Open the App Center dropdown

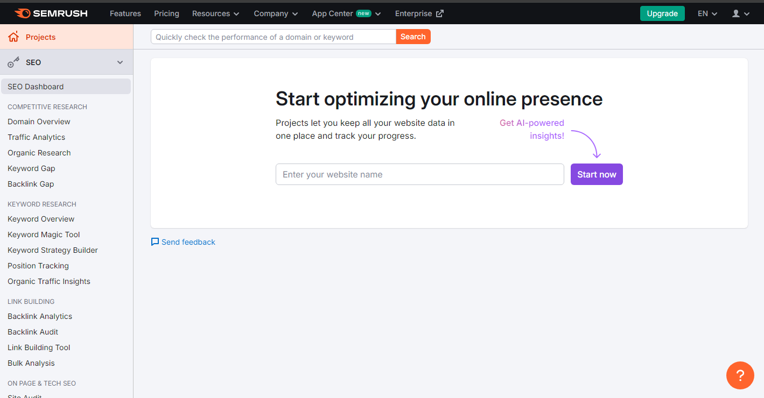[346, 13]
